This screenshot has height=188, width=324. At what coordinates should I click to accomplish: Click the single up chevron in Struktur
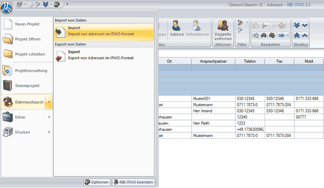[305, 35]
